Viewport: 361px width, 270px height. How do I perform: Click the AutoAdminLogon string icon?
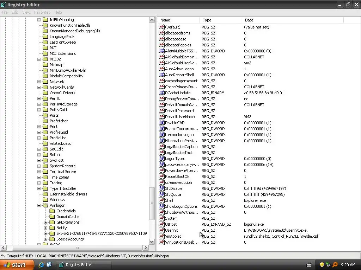tap(161, 69)
